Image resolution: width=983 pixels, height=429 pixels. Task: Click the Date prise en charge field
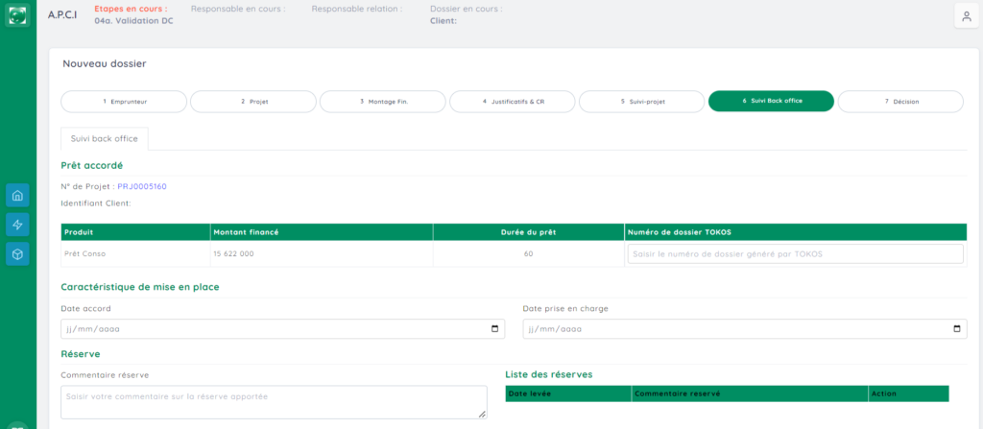click(x=730, y=329)
